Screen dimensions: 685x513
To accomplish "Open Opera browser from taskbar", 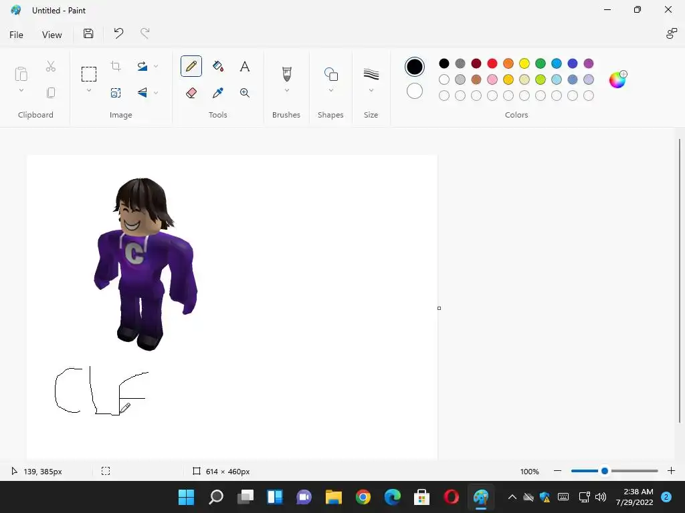I will click(x=452, y=497).
